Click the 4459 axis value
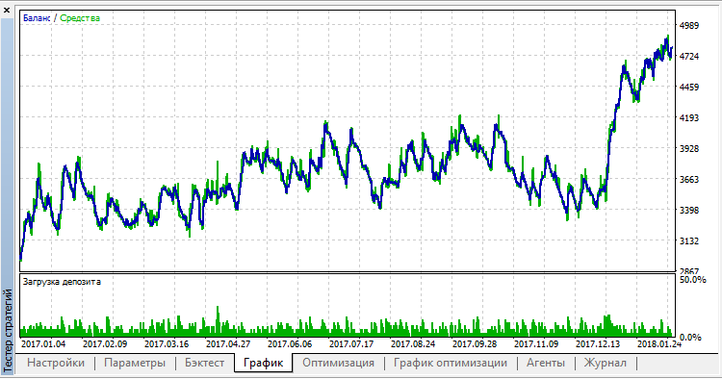Image resolution: width=722 pixels, height=379 pixels. coord(689,87)
